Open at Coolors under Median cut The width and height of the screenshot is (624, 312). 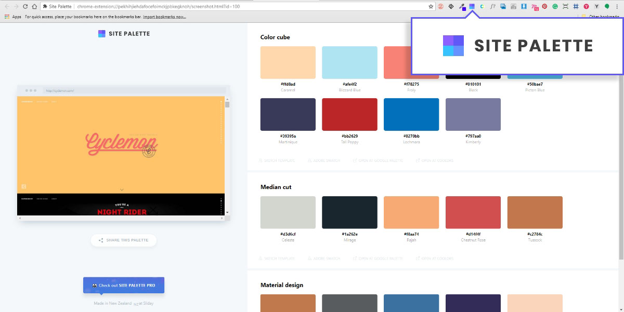pyautogui.click(x=435, y=259)
